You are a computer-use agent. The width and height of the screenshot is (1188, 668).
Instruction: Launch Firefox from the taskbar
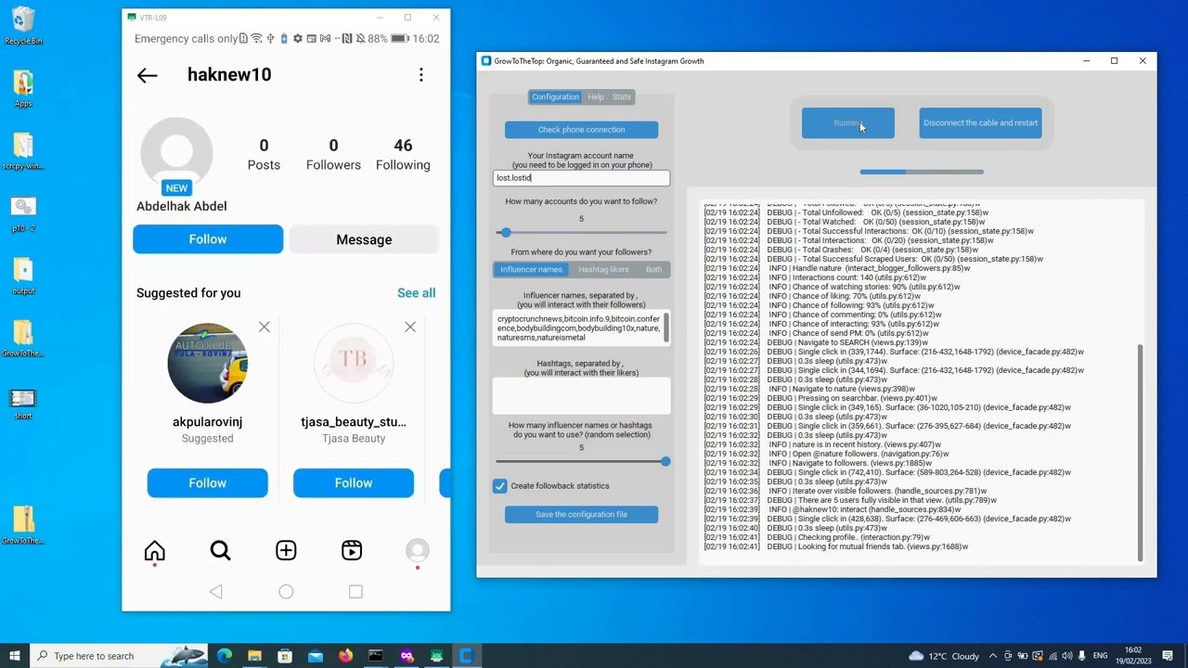[345, 656]
